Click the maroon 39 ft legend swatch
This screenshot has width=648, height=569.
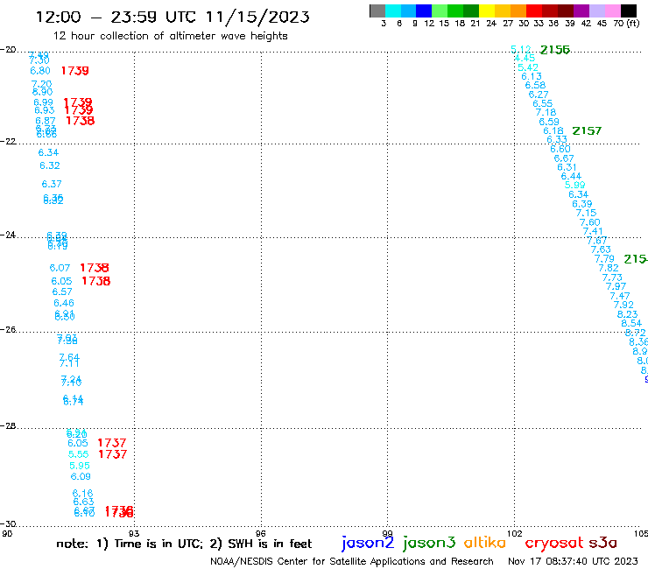566,11
